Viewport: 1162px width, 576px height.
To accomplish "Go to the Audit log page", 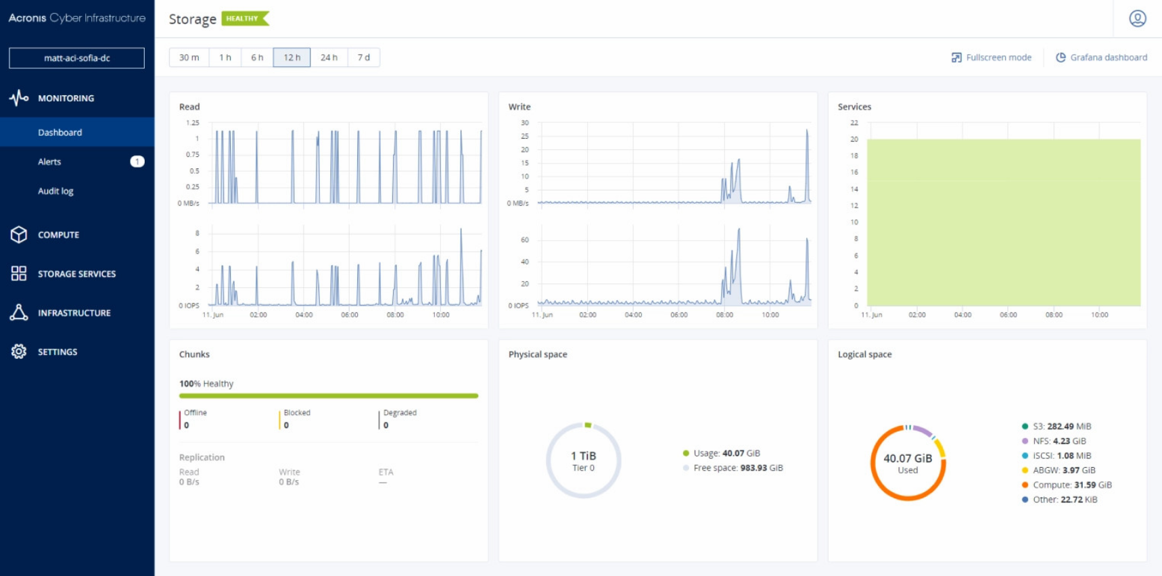I will 55,191.
